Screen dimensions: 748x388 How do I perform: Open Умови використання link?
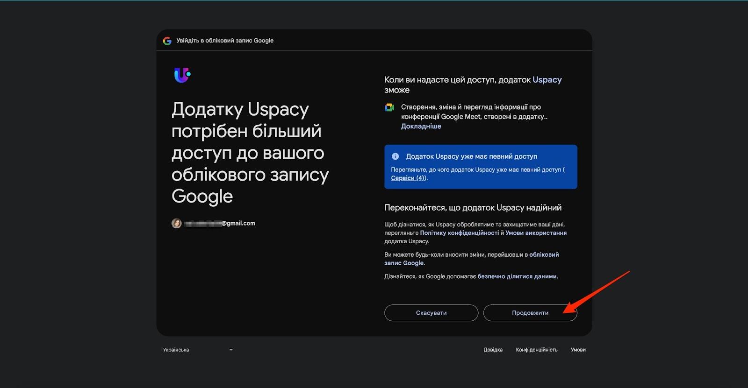536,233
